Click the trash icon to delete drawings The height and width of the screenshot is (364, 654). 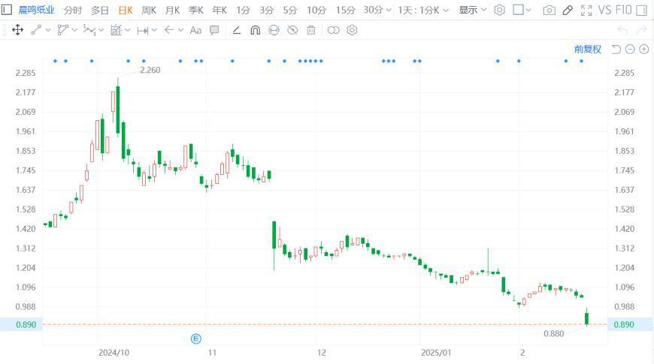pos(311,30)
